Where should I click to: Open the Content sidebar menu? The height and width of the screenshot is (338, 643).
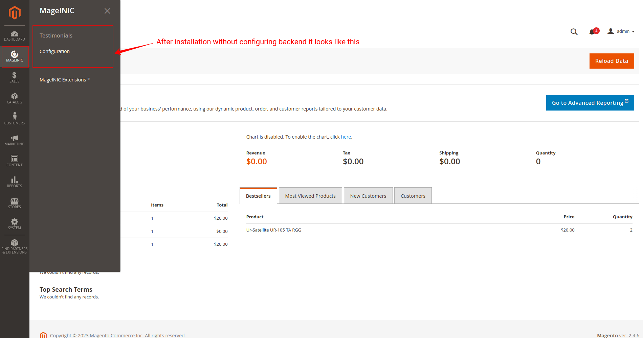15,161
